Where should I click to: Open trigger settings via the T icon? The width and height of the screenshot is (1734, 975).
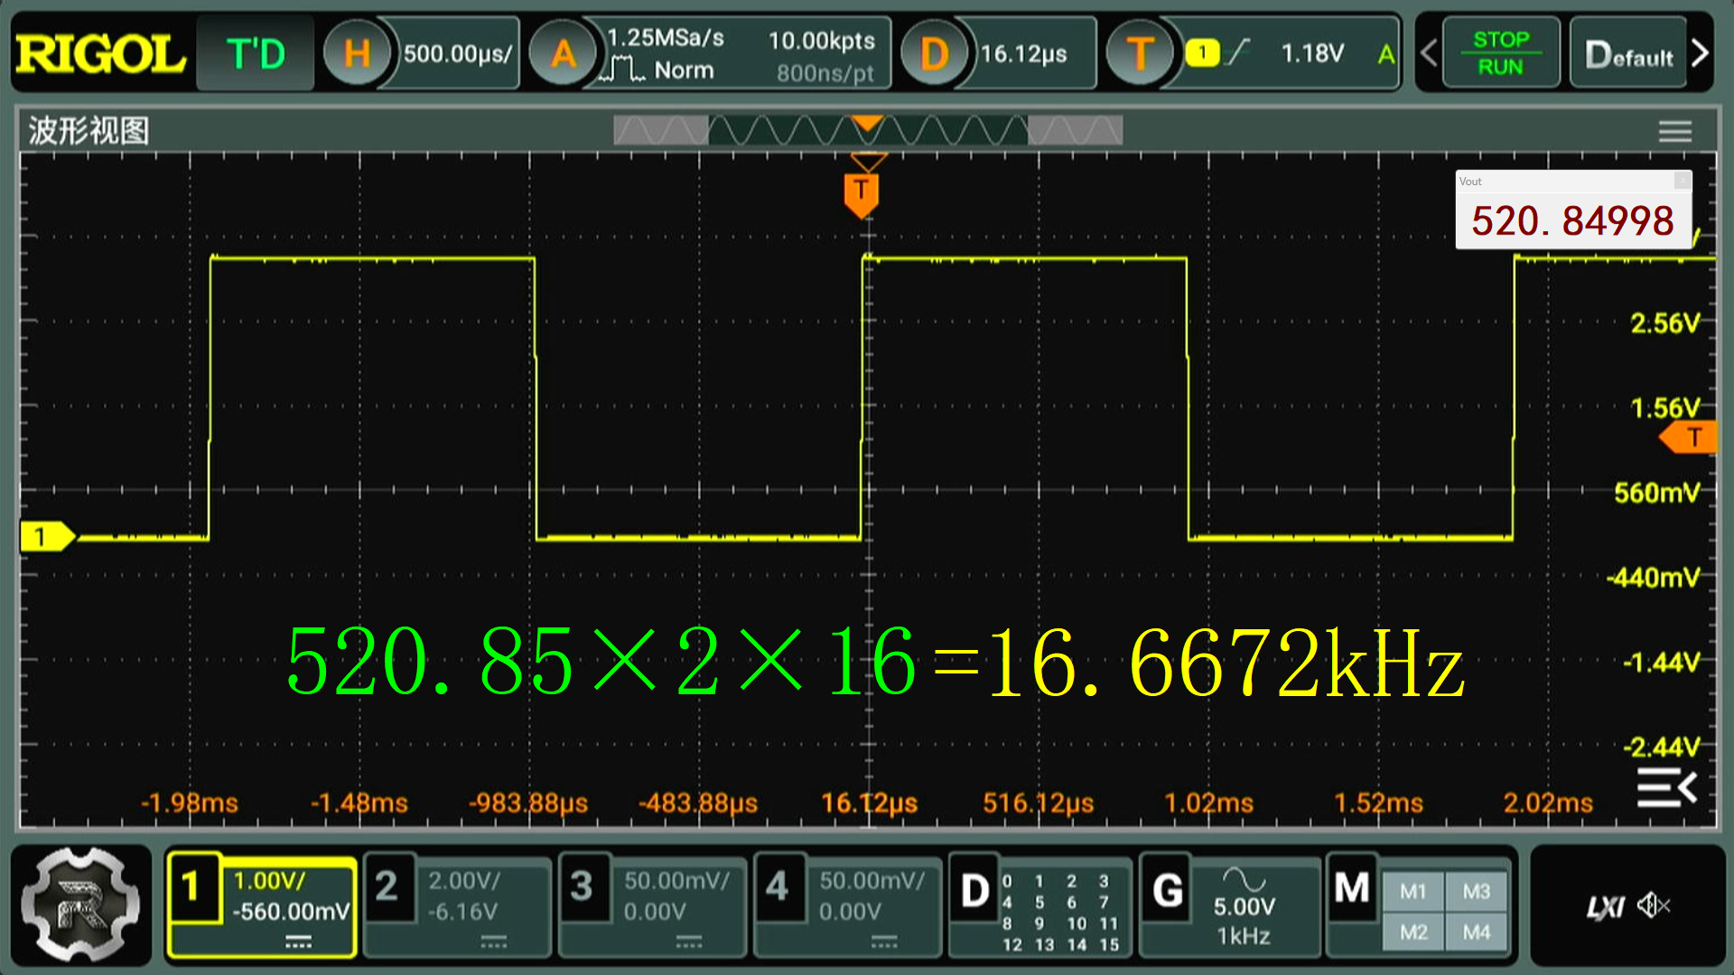pos(1140,52)
